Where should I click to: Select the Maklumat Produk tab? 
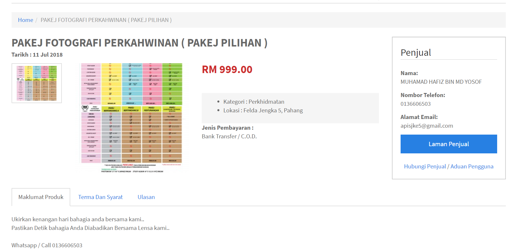41,197
